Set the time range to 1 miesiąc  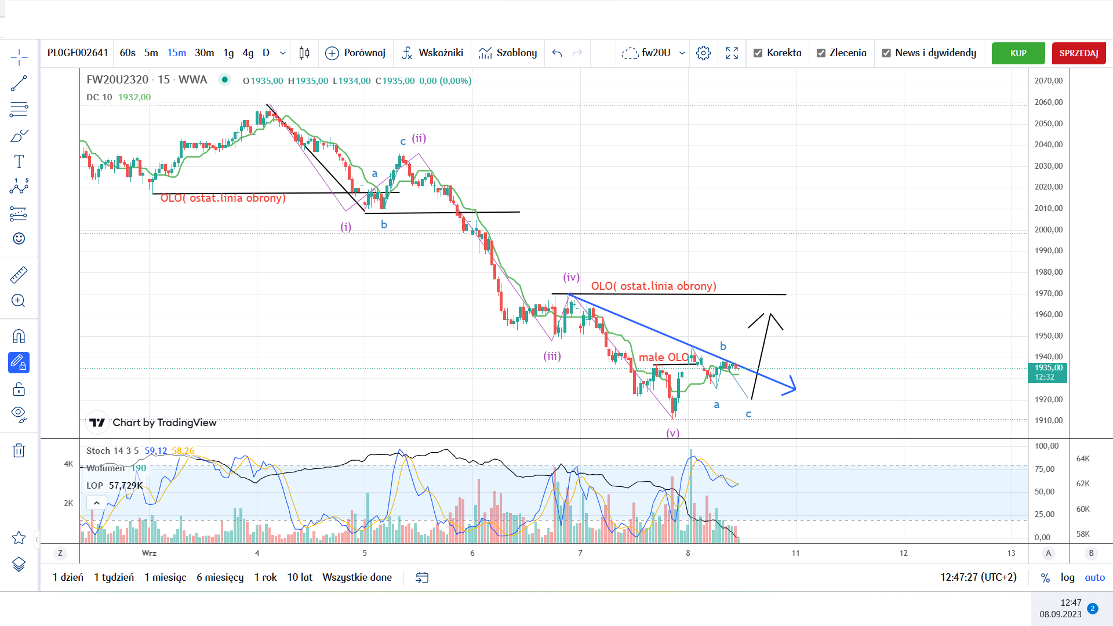tap(165, 578)
